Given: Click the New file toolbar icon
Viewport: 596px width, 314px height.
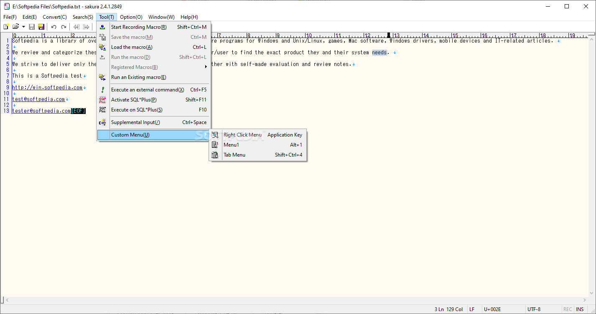Looking at the screenshot, I should [6, 27].
